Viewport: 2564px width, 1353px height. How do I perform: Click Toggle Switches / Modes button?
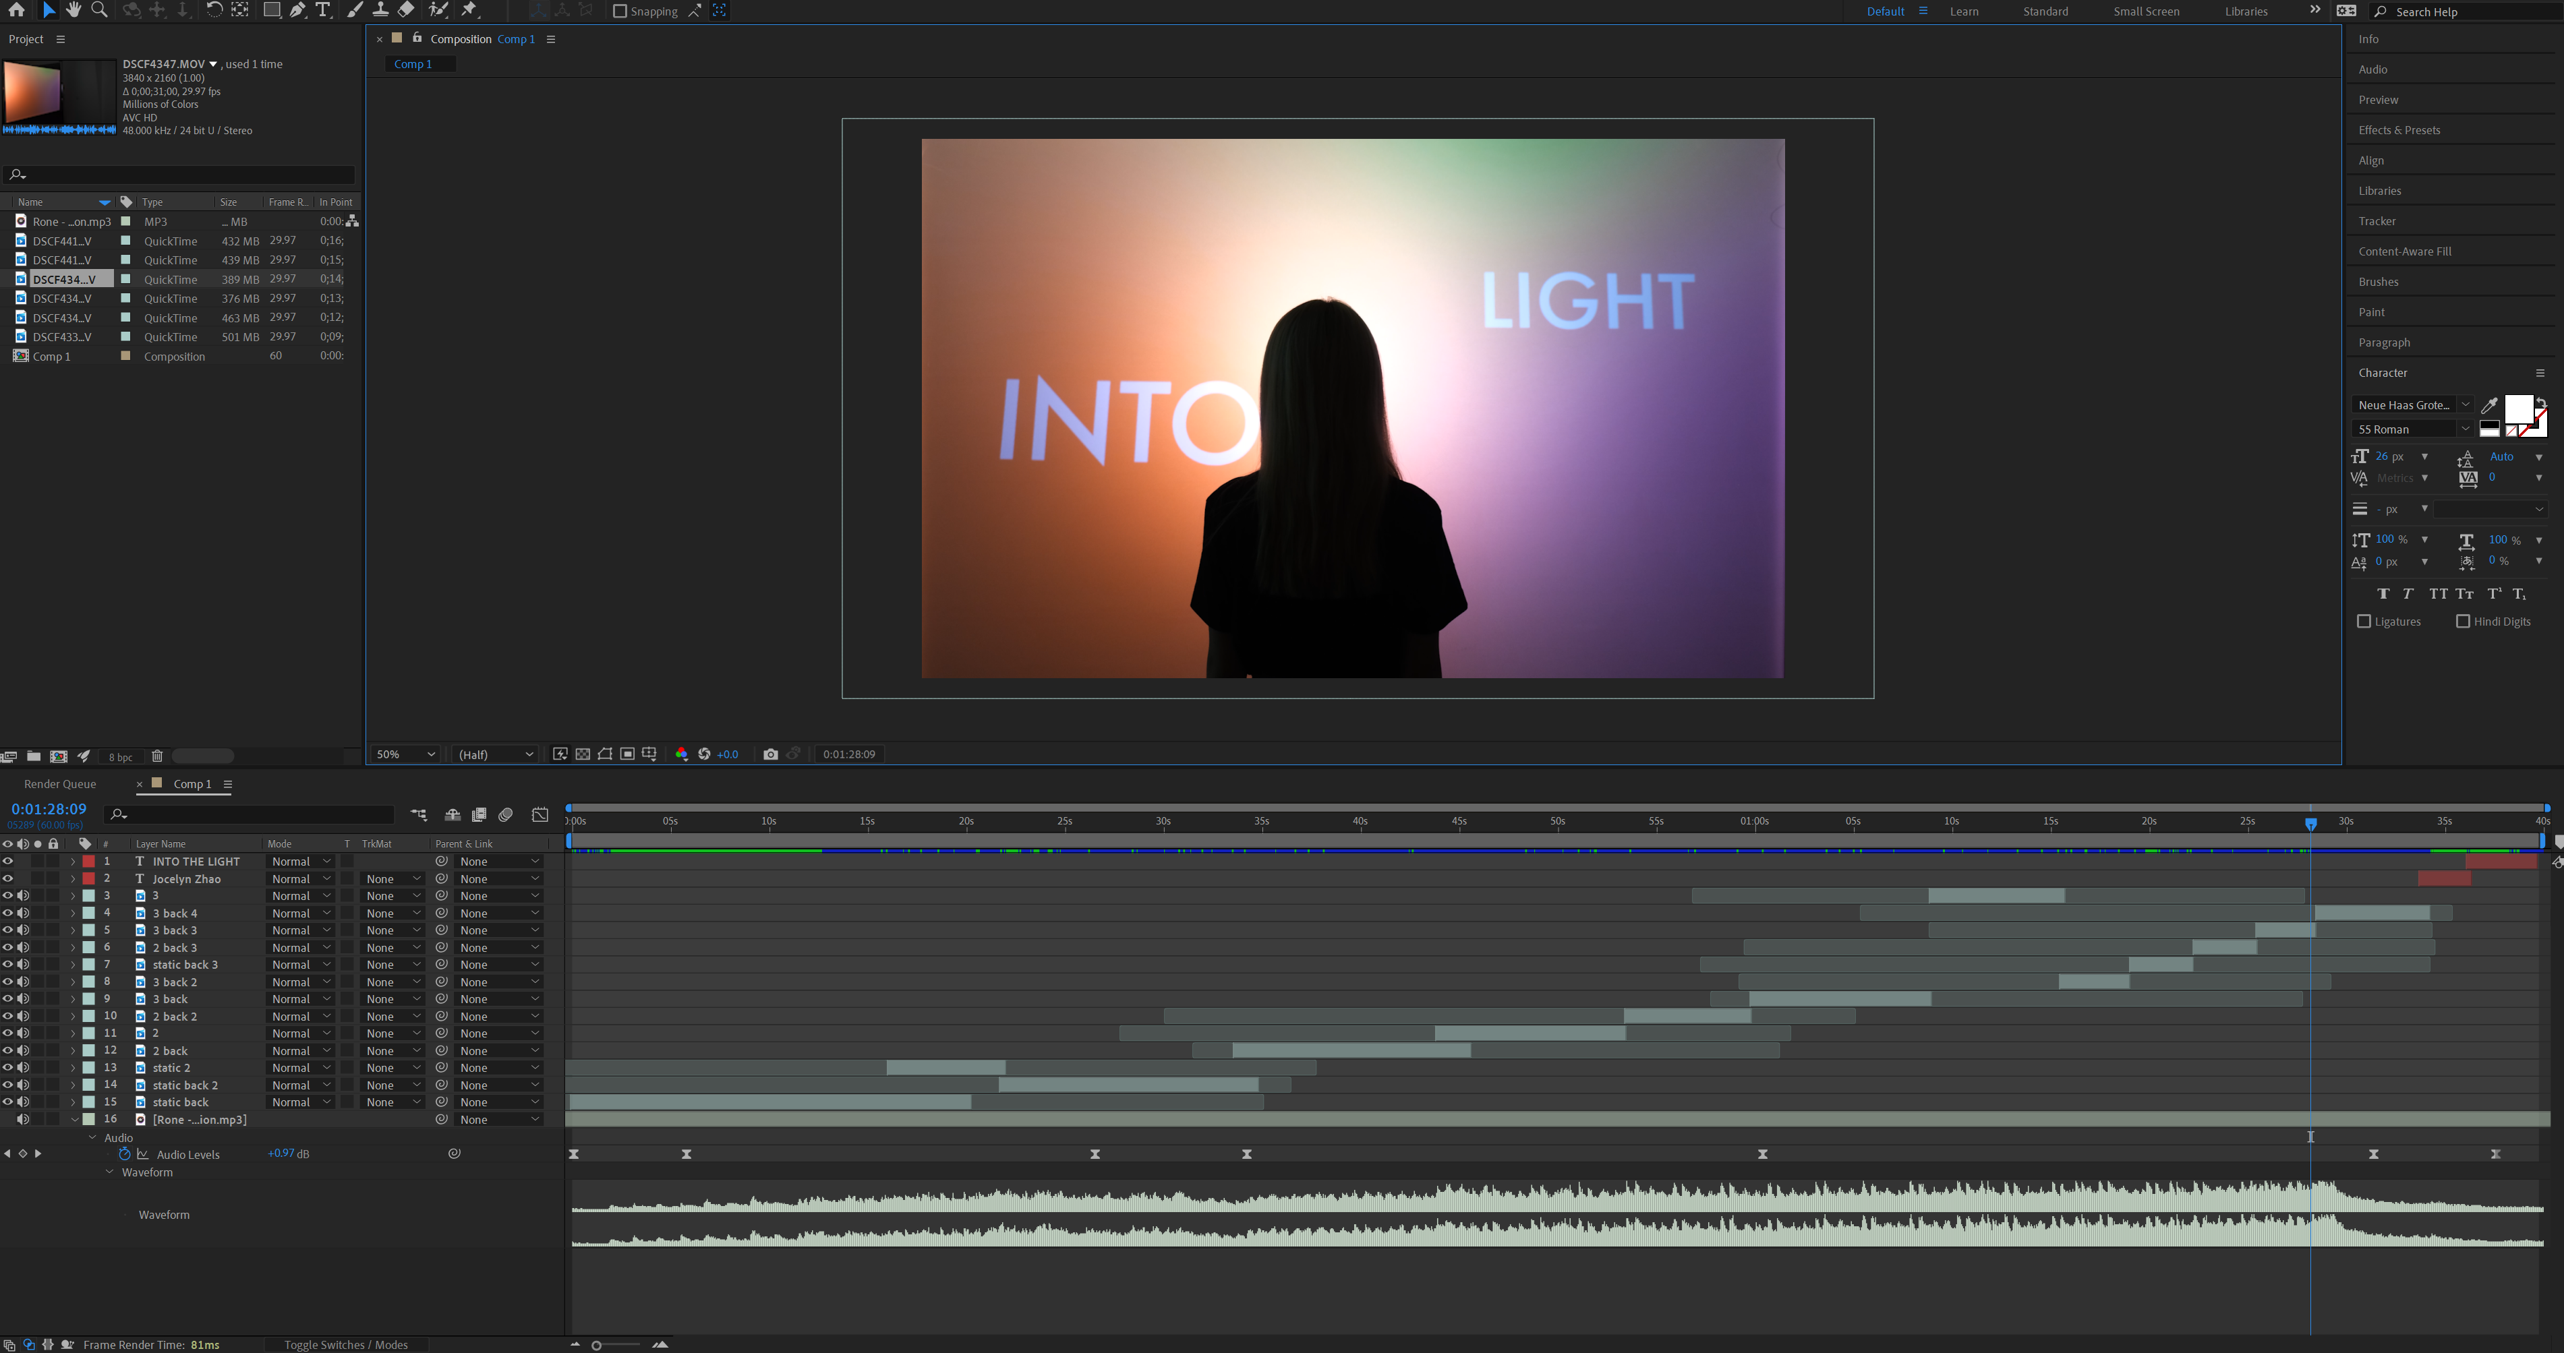345,1345
